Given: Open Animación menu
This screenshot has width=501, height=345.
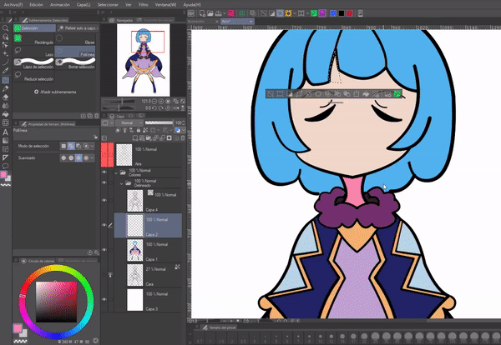Looking at the screenshot, I should point(60,5).
